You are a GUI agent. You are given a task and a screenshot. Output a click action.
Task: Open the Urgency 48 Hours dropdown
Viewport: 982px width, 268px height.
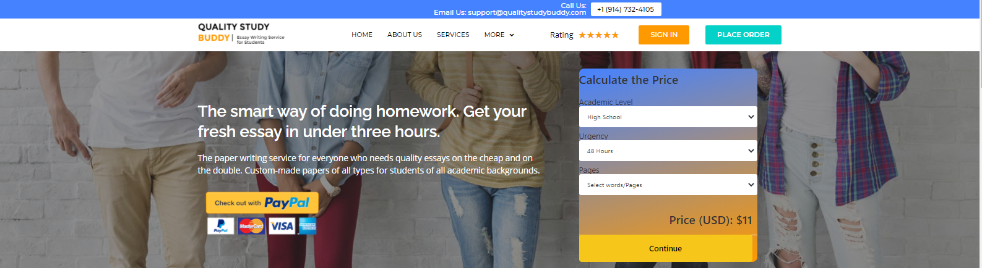[x=668, y=151]
